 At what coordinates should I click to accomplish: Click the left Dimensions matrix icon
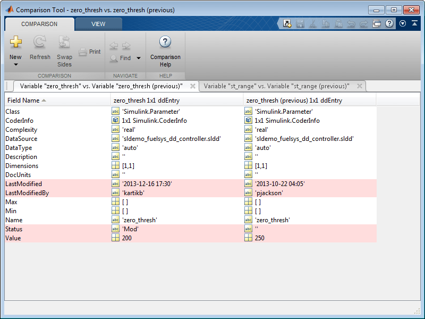coord(115,165)
